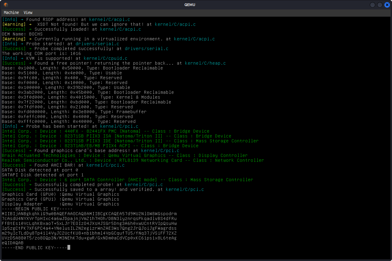Click the 'Probe has been started!' pci.c line

tap(70, 126)
